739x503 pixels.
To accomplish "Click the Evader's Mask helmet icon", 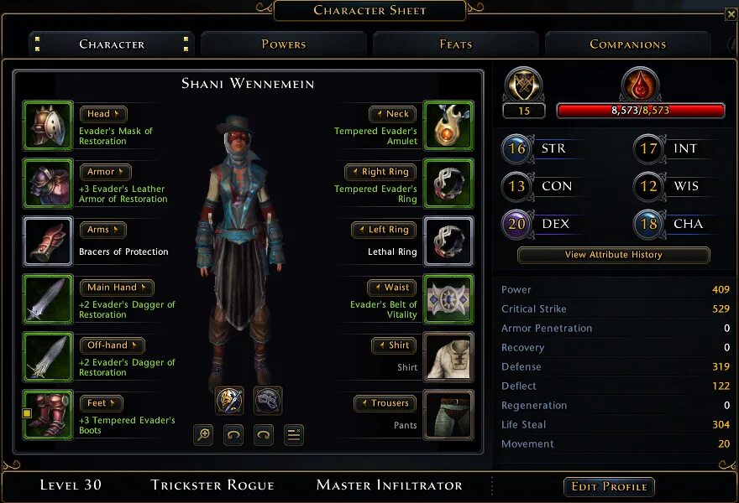I will click(48, 126).
